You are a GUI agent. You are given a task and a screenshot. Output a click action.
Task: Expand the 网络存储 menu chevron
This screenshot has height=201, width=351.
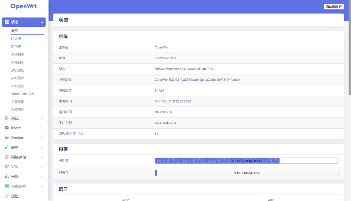pyautogui.click(x=42, y=157)
